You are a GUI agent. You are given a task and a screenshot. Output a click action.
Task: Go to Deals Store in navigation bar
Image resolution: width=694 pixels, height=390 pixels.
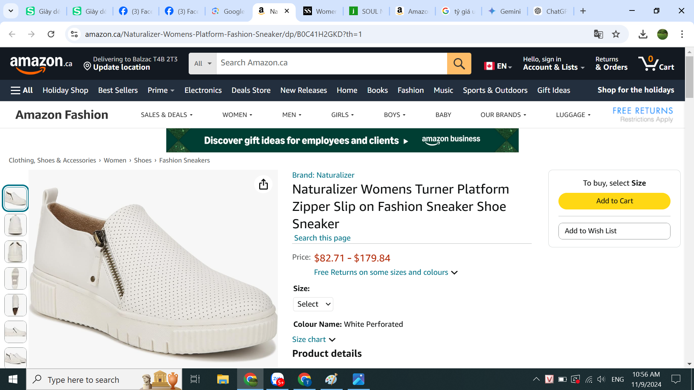[x=251, y=90]
